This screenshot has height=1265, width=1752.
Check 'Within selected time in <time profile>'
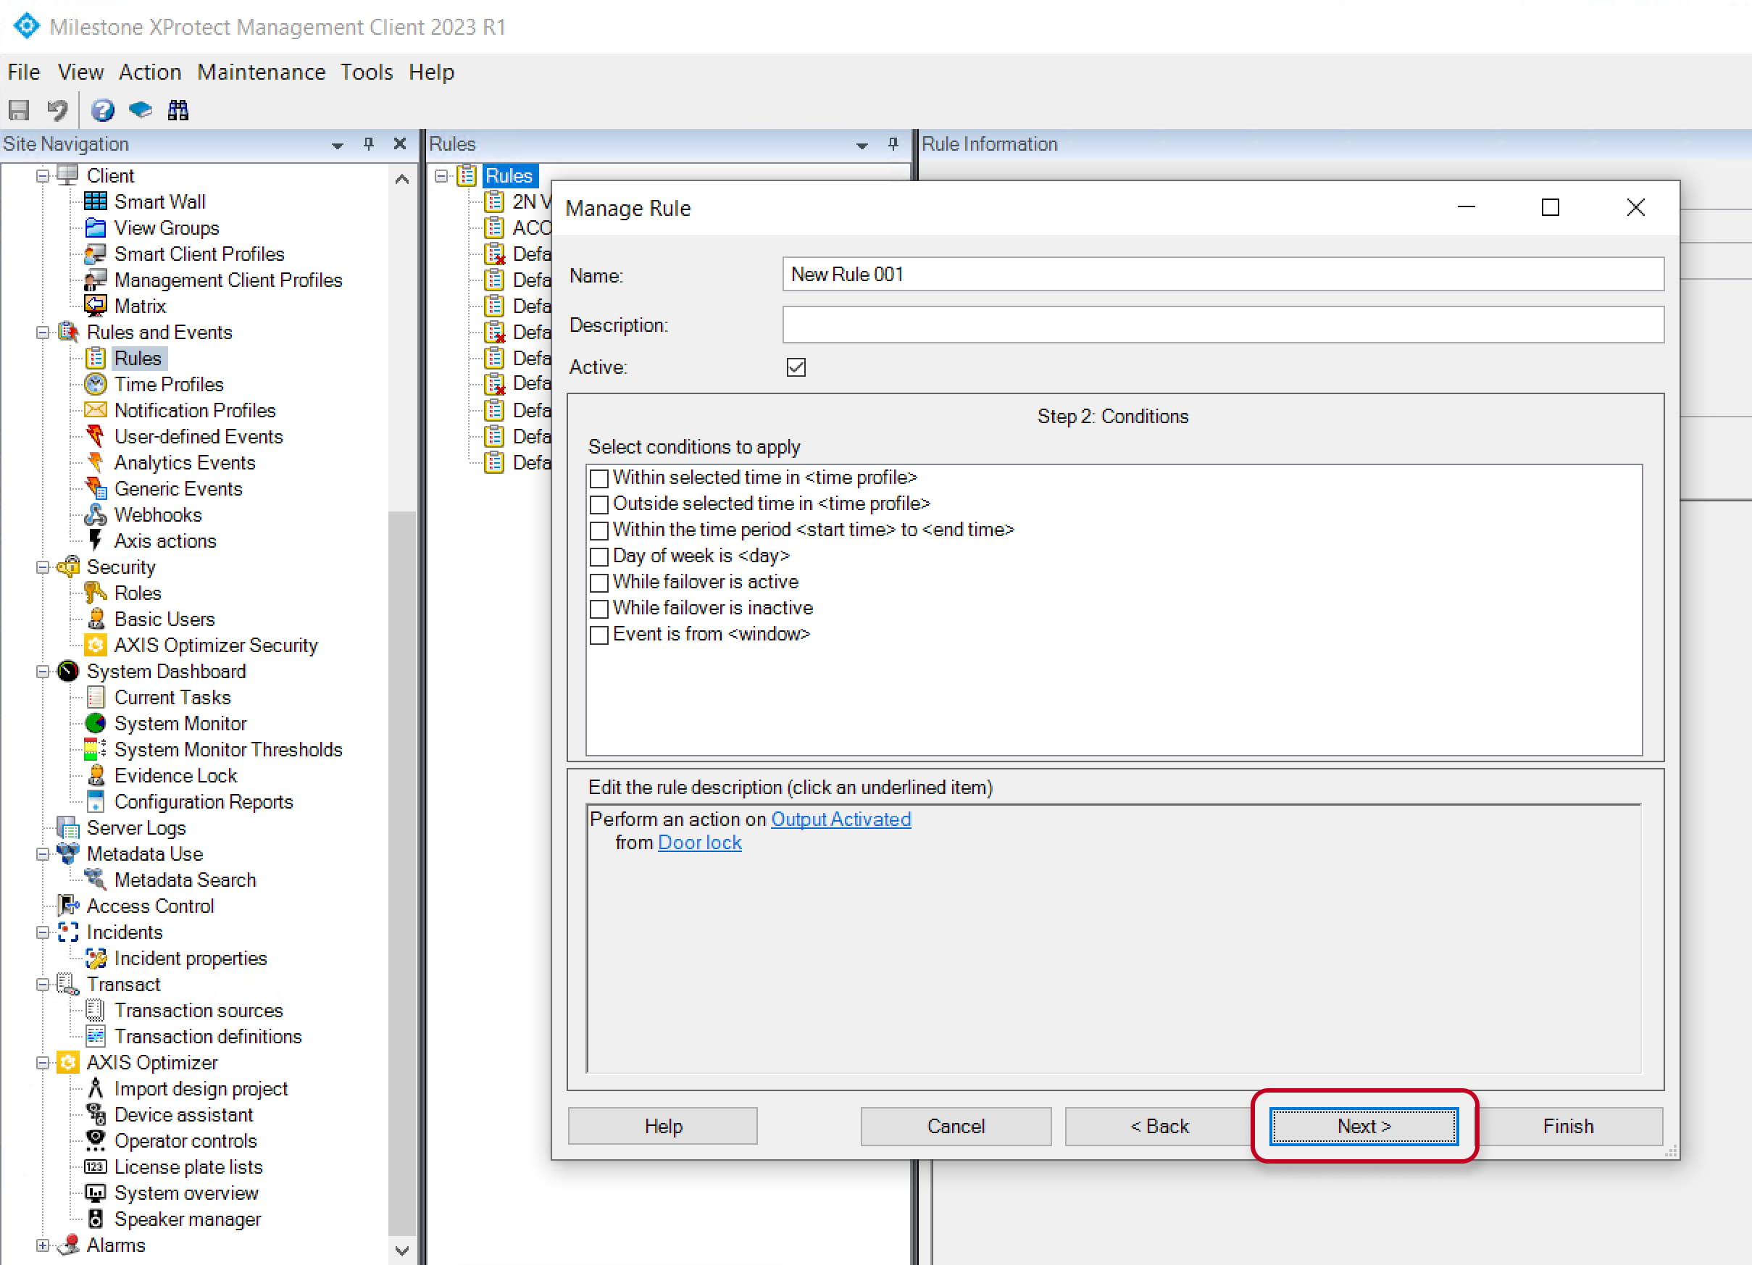pos(598,478)
